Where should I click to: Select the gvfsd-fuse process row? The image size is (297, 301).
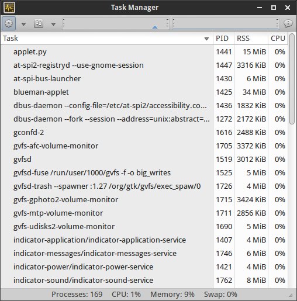pos(144,173)
